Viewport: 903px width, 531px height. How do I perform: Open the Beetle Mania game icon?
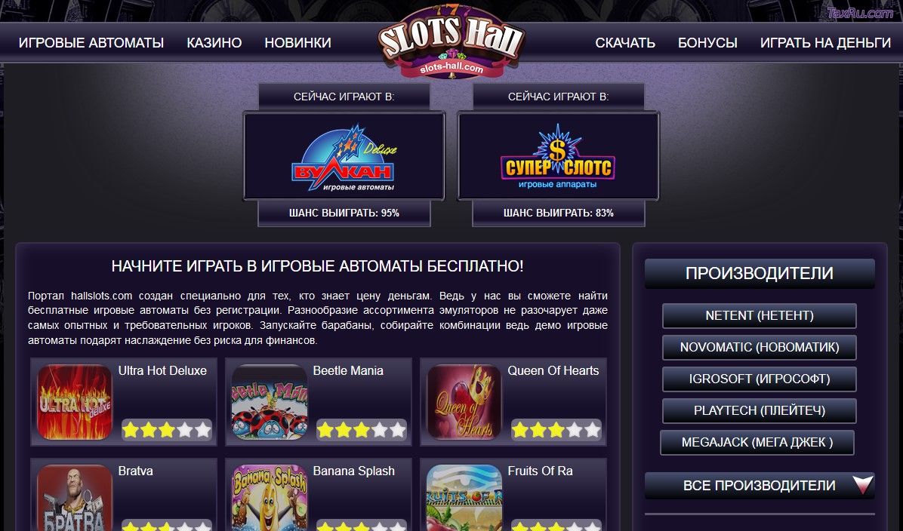pos(269,402)
